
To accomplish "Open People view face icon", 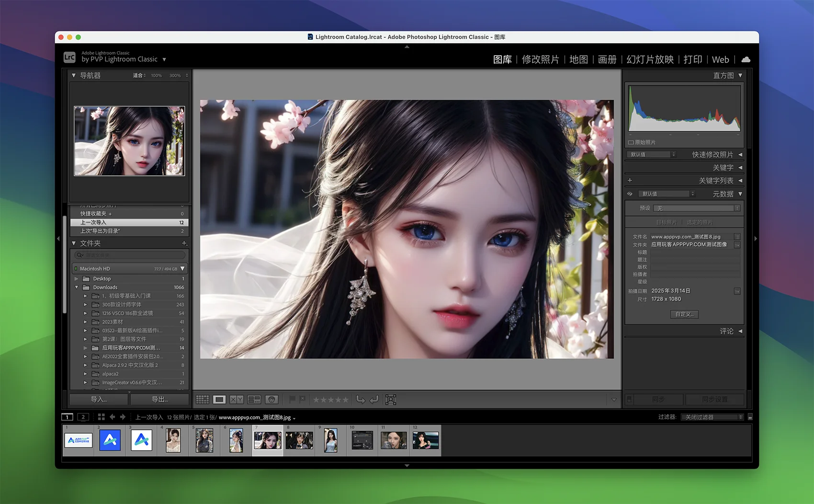I will (x=271, y=400).
